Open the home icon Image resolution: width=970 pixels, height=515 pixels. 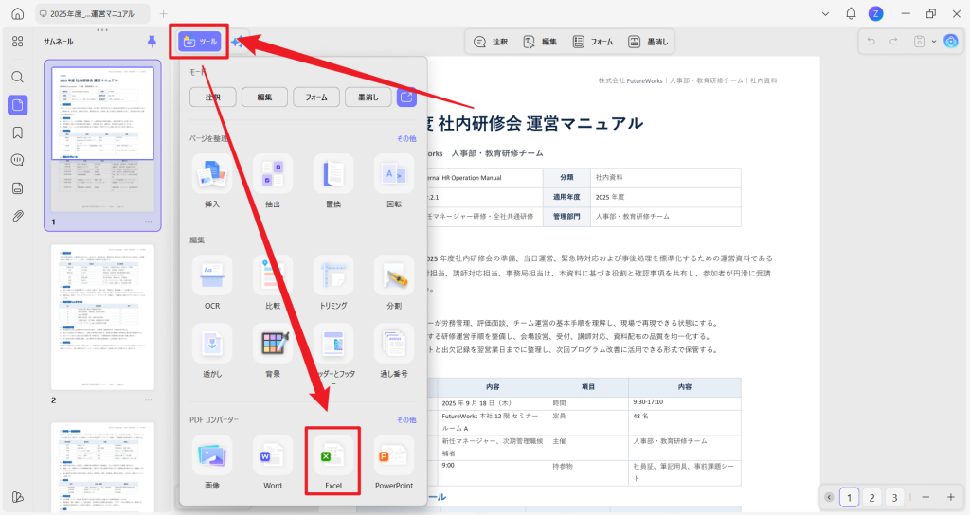(x=18, y=13)
